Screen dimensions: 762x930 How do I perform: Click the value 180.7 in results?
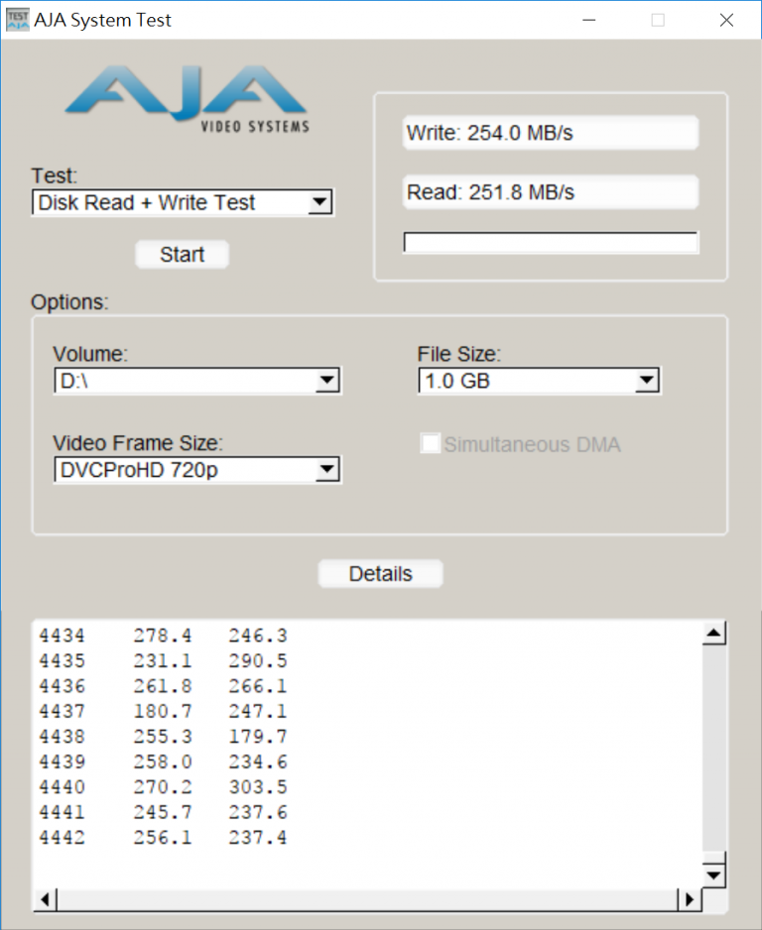163,711
